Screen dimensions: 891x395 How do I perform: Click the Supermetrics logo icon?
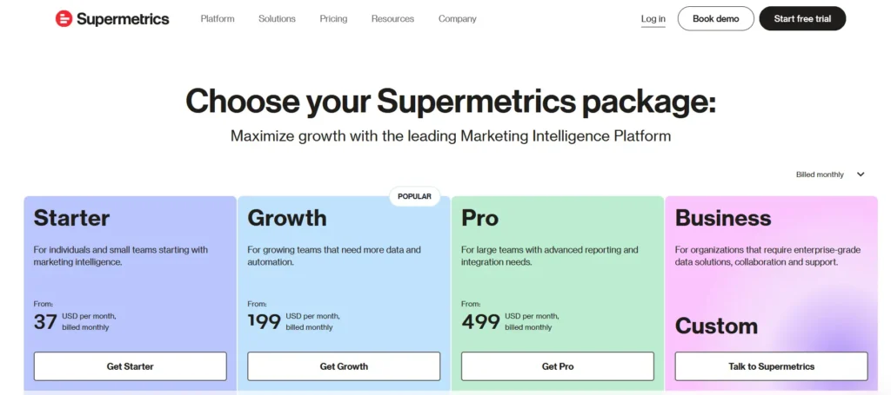(64, 18)
